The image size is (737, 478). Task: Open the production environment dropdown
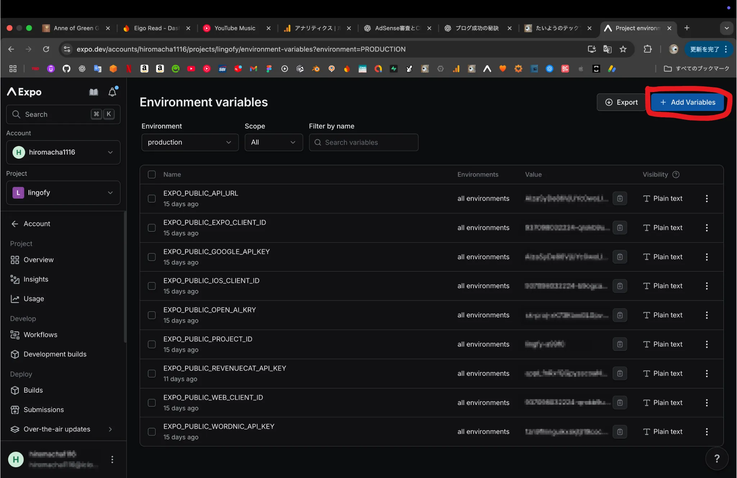[x=190, y=142]
